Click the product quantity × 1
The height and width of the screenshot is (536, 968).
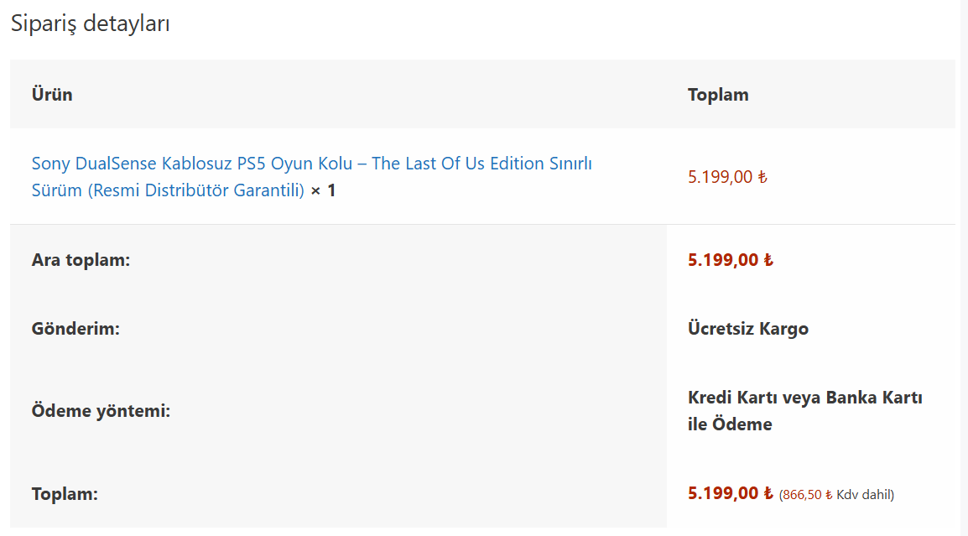tap(323, 190)
